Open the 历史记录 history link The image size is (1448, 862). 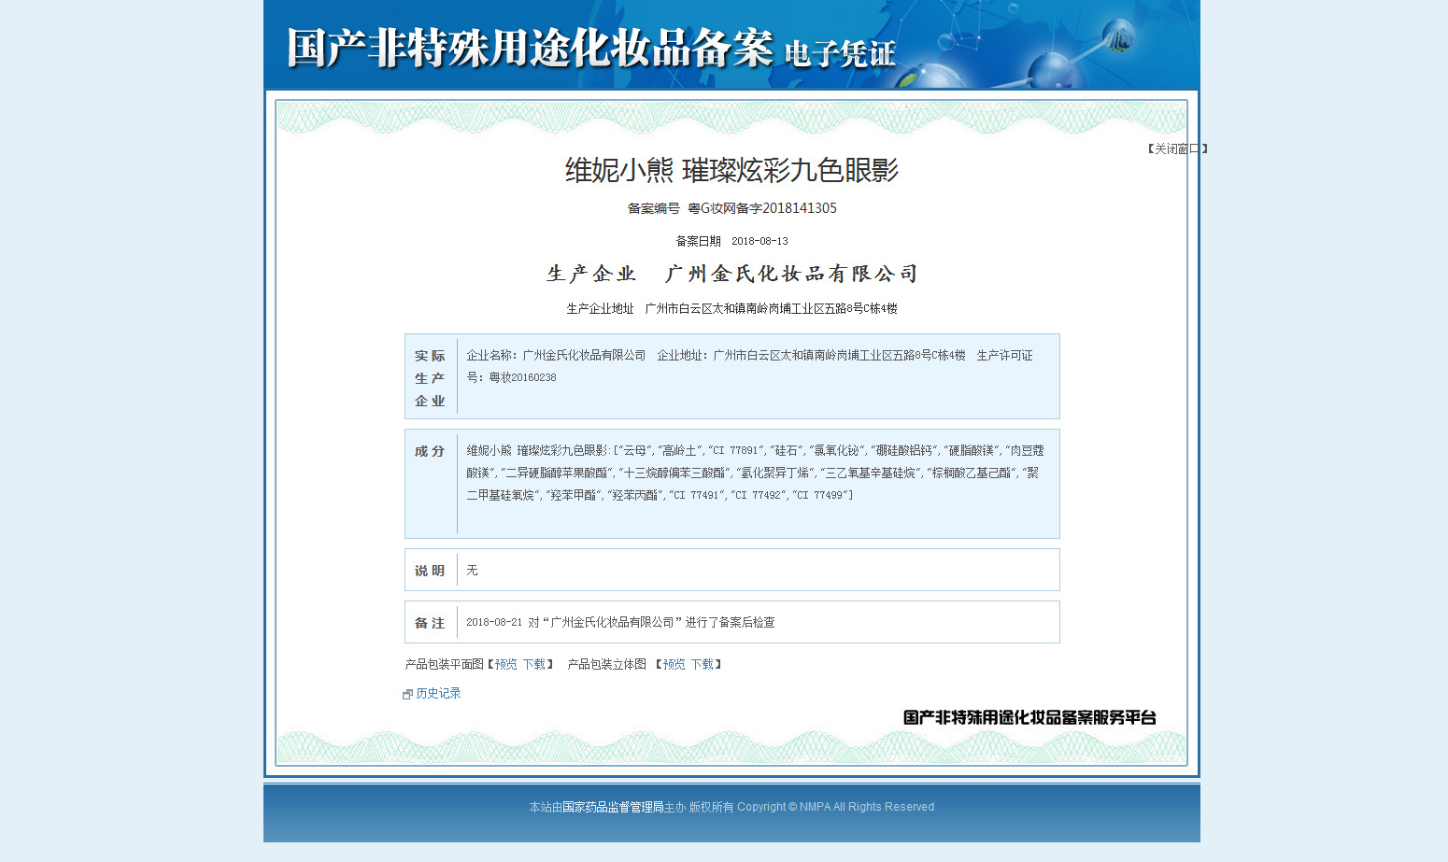pos(438,693)
